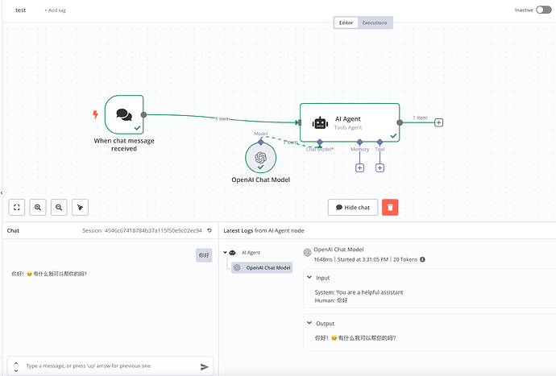Click the chat message input field
The image size is (556, 376).
(x=110, y=366)
